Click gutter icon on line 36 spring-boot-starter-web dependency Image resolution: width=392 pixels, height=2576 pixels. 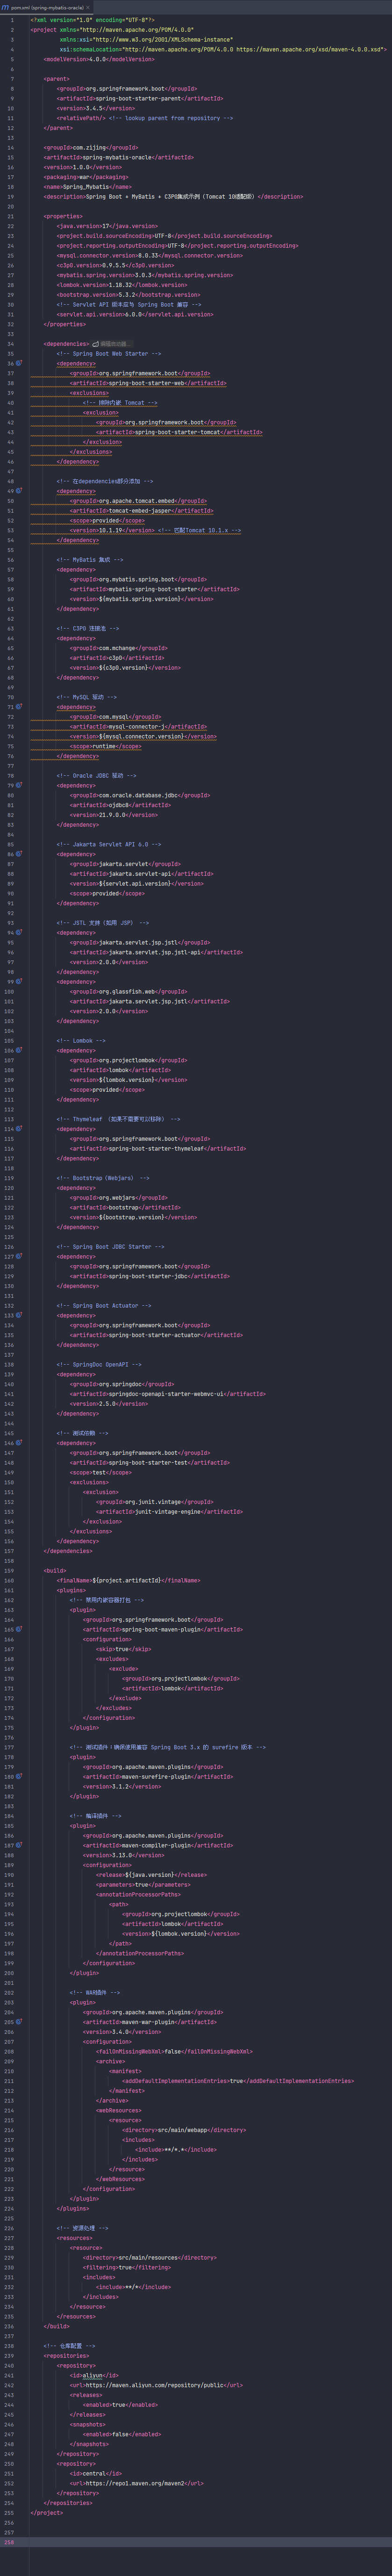pyautogui.click(x=19, y=363)
